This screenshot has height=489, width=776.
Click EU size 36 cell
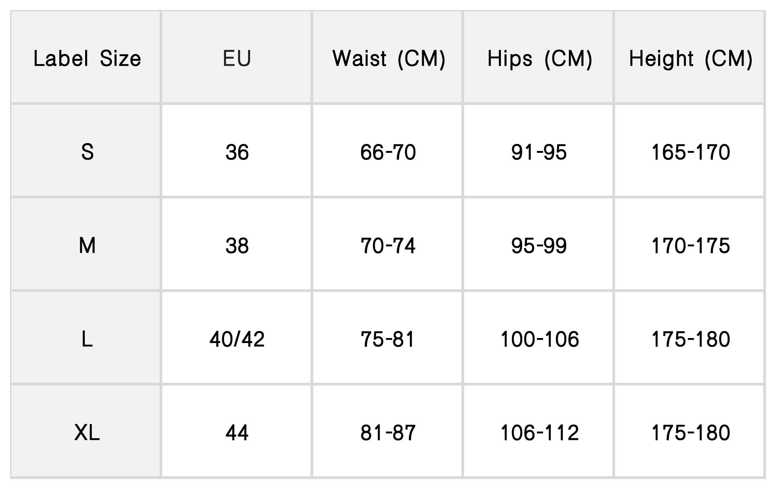[237, 152]
